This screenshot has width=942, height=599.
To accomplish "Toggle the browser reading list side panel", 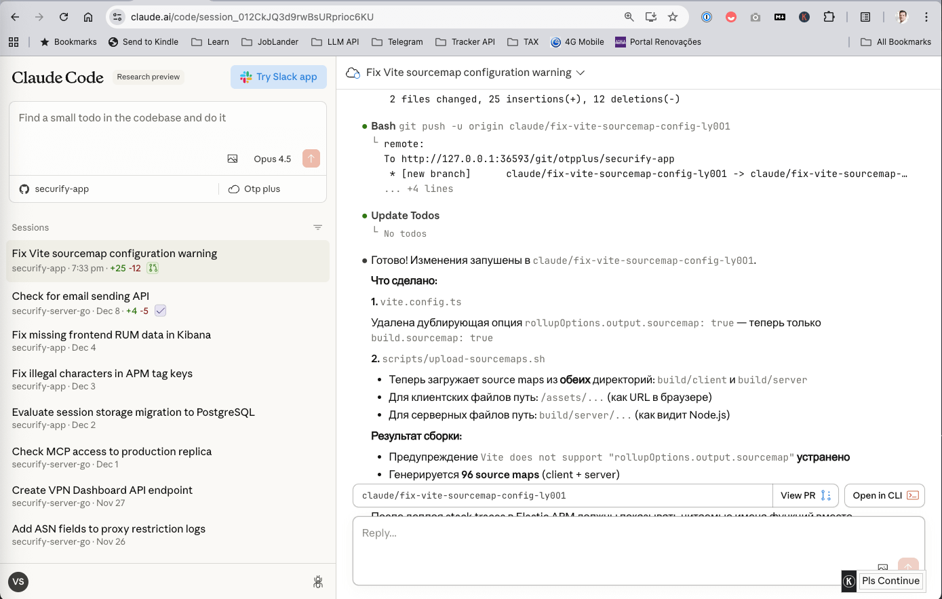I will 865,17.
